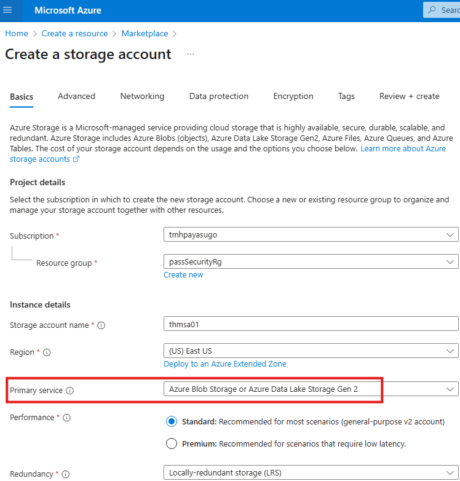Open the Region dropdown showing East US
The image size is (460, 481).
tap(311, 351)
